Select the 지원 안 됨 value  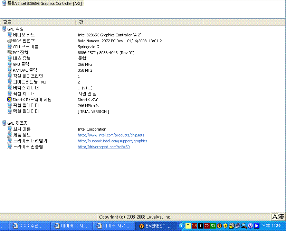coord(87,94)
